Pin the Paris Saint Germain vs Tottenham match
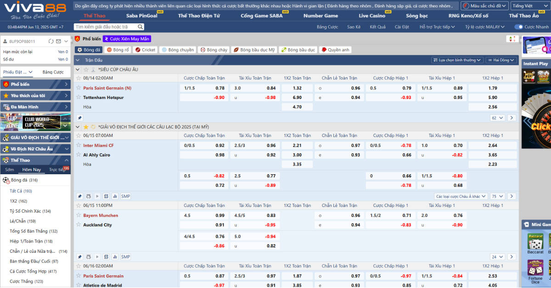Image resolution: width=551 pixels, height=288 pixels. pos(79,118)
